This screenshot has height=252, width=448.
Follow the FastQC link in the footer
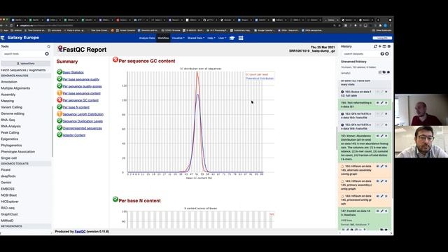click(x=80, y=232)
